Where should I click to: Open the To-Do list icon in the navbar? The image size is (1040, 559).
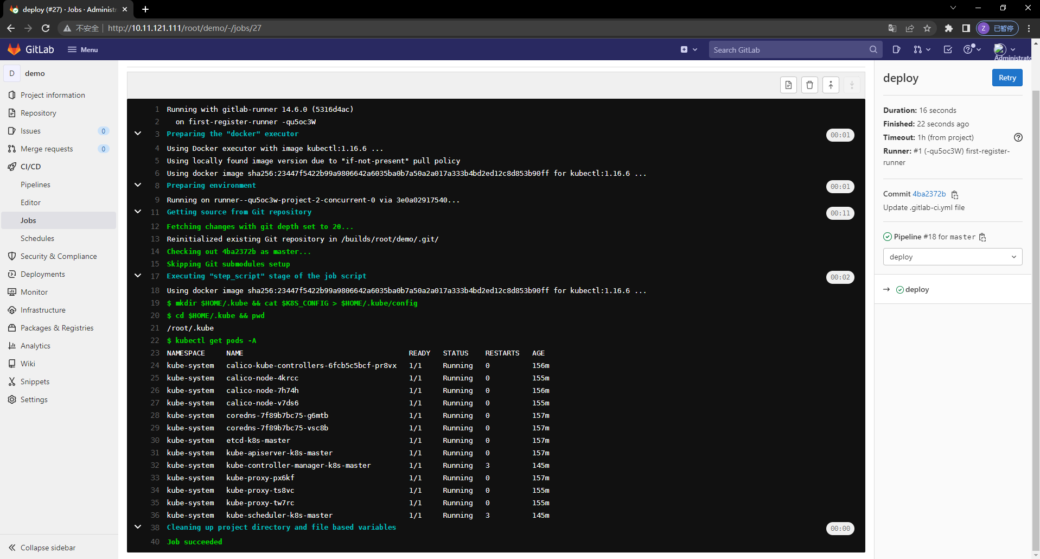tap(948, 49)
